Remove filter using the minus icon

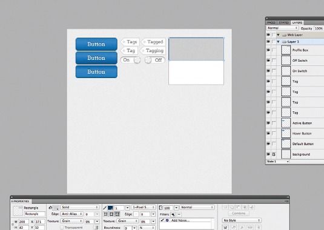(179, 214)
